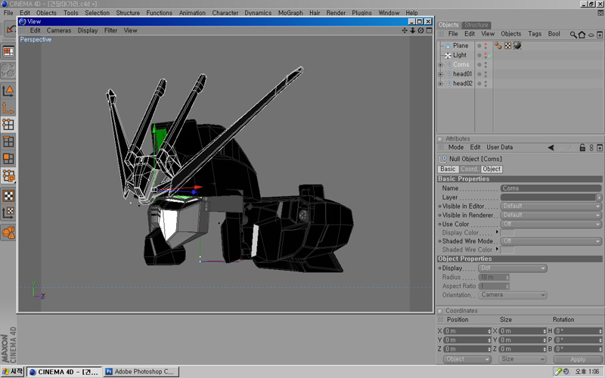Toggle Light visibility dots in Object Manager

[486, 55]
